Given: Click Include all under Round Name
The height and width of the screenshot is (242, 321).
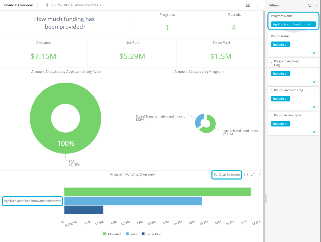Looking at the screenshot, I should [x=280, y=45].
